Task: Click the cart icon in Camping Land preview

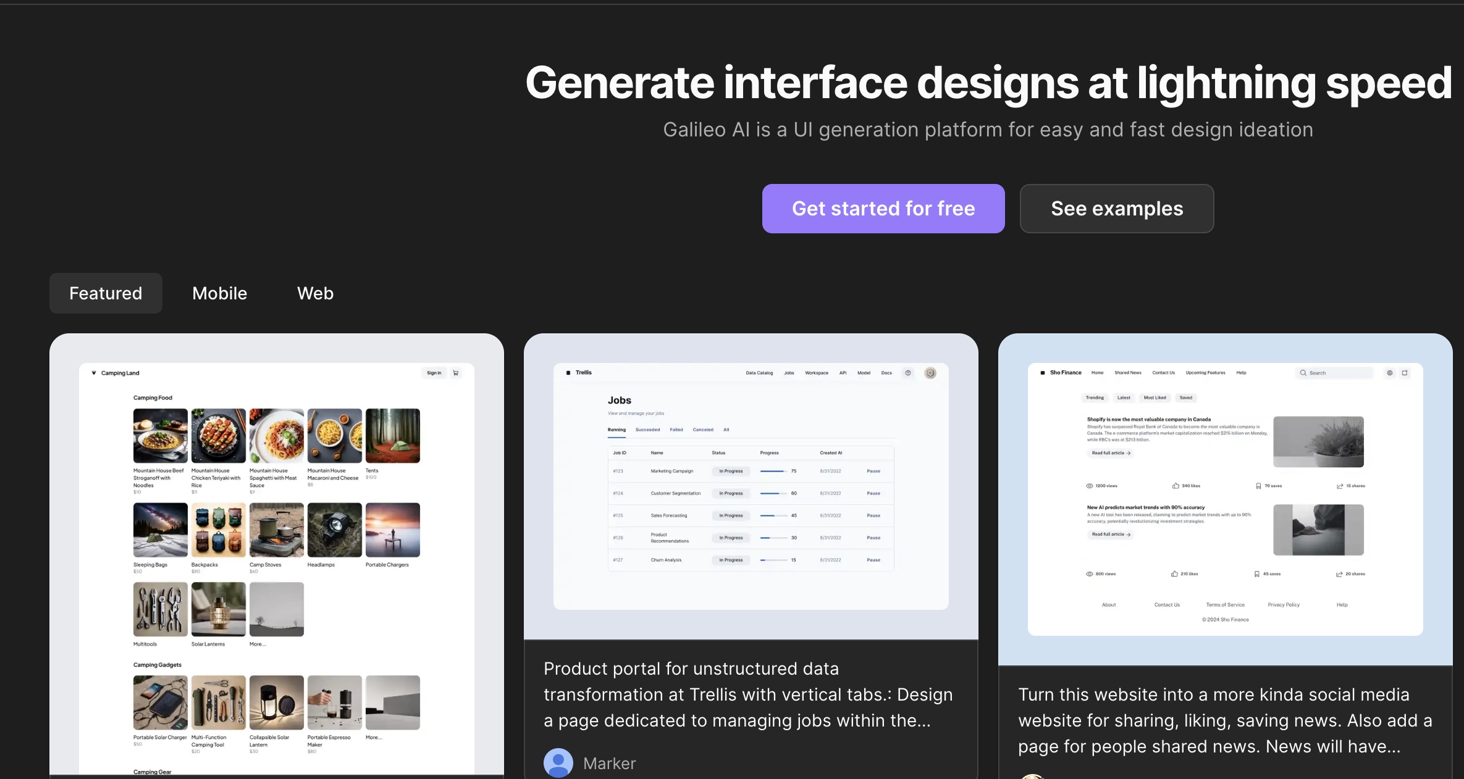Action: pyautogui.click(x=456, y=373)
